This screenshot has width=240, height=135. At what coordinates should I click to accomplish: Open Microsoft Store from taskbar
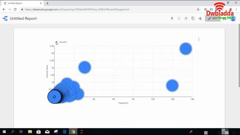(x=39, y=132)
